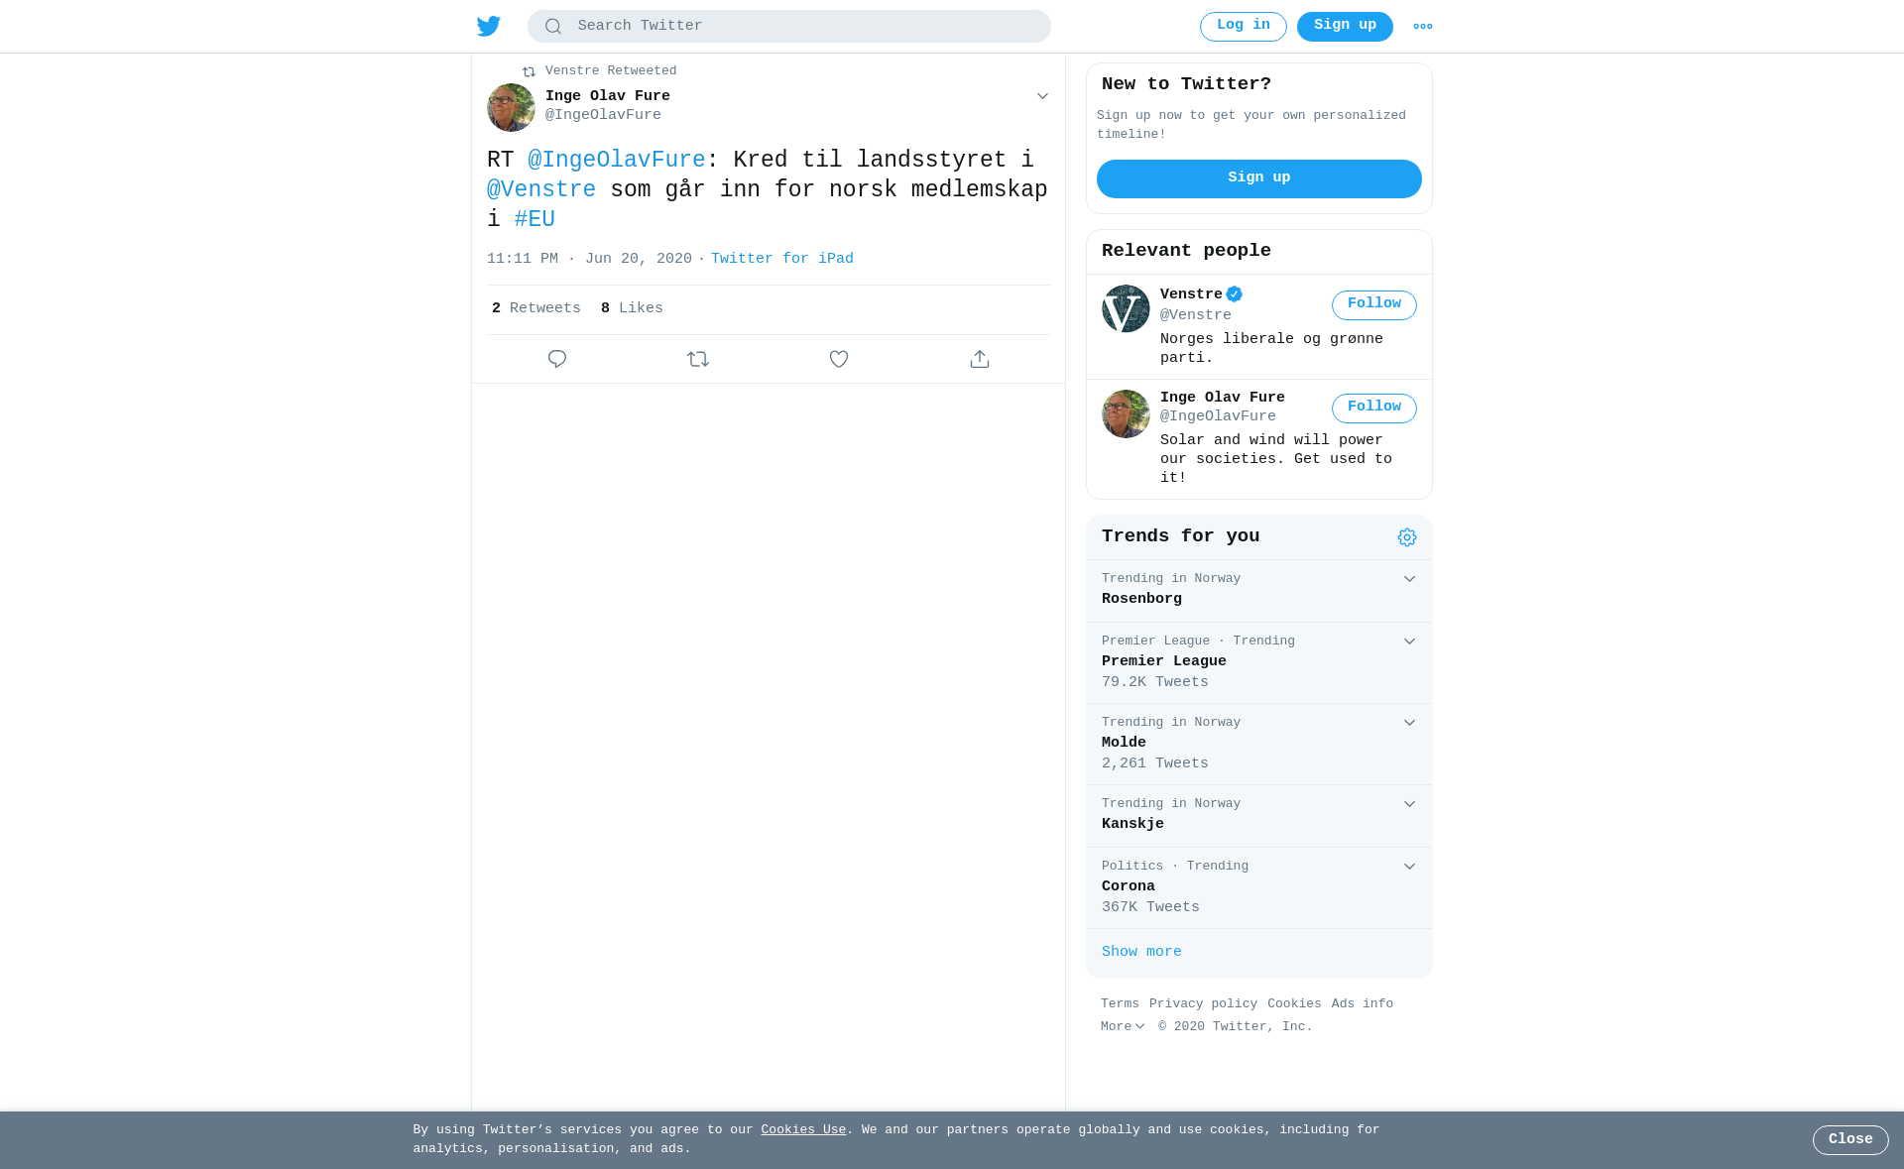Open the three-dot more menu in header
The height and width of the screenshot is (1169, 1904).
[x=1423, y=27]
